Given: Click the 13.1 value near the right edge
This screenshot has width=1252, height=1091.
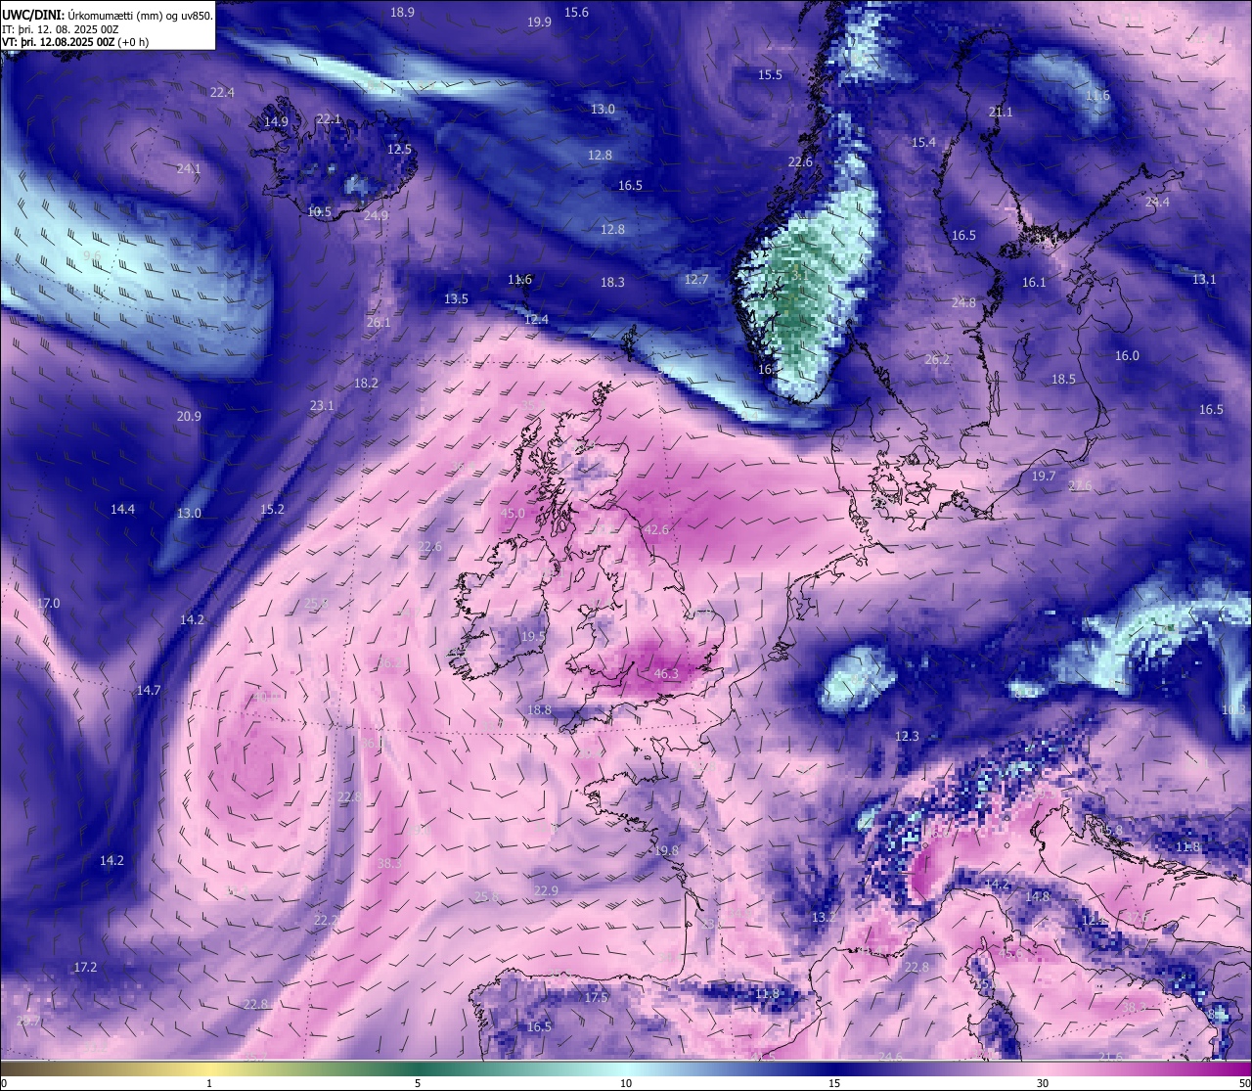Looking at the screenshot, I should coord(1204,279).
